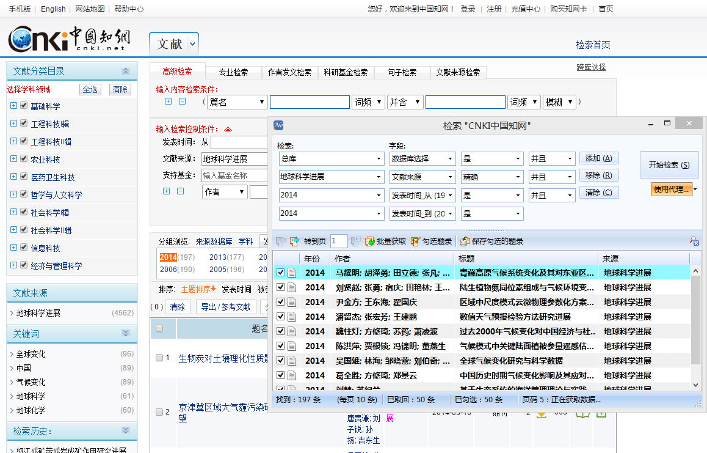Uncheck the 农业科技 category checkbox
The width and height of the screenshot is (707, 453).
click(24, 159)
